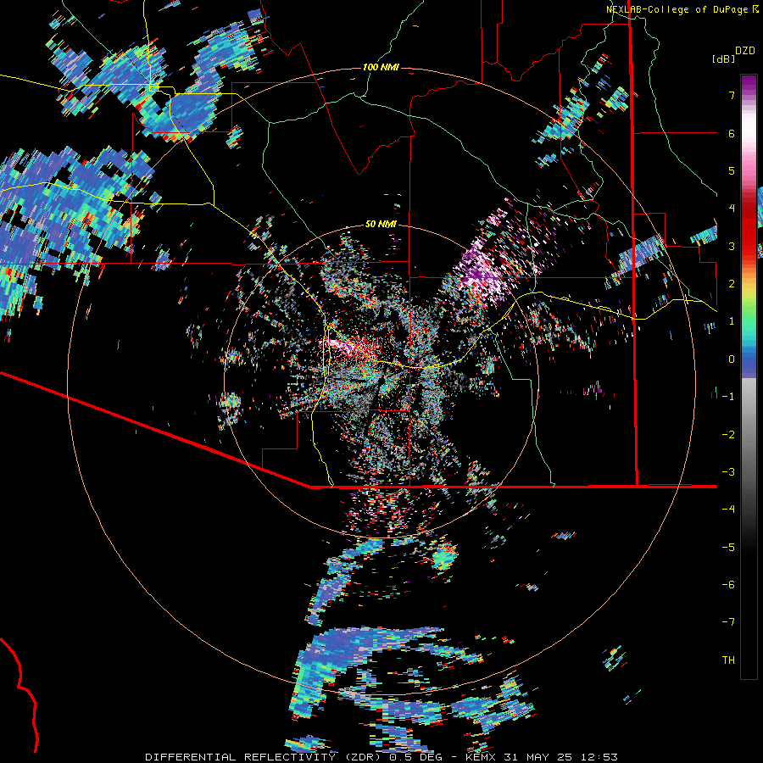Viewport: 763px width, 763px height.
Task: Click the "6" value on the color scale
Action: (x=732, y=133)
